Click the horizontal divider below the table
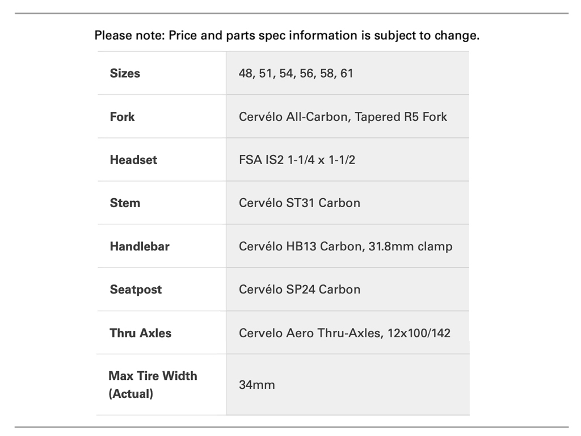This screenshot has width=581, height=436. click(x=291, y=427)
